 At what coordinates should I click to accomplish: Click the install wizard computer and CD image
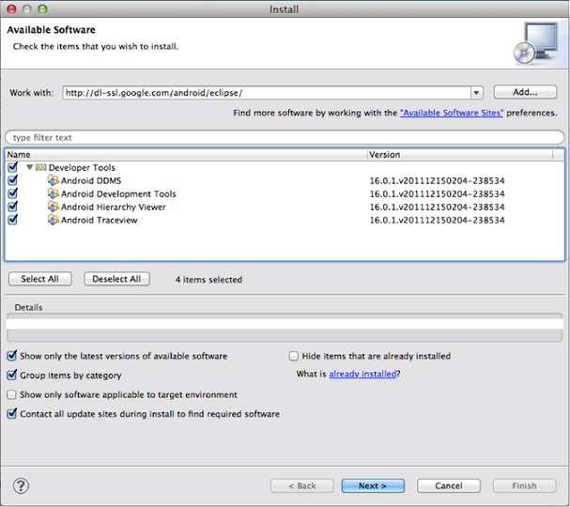point(536,43)
